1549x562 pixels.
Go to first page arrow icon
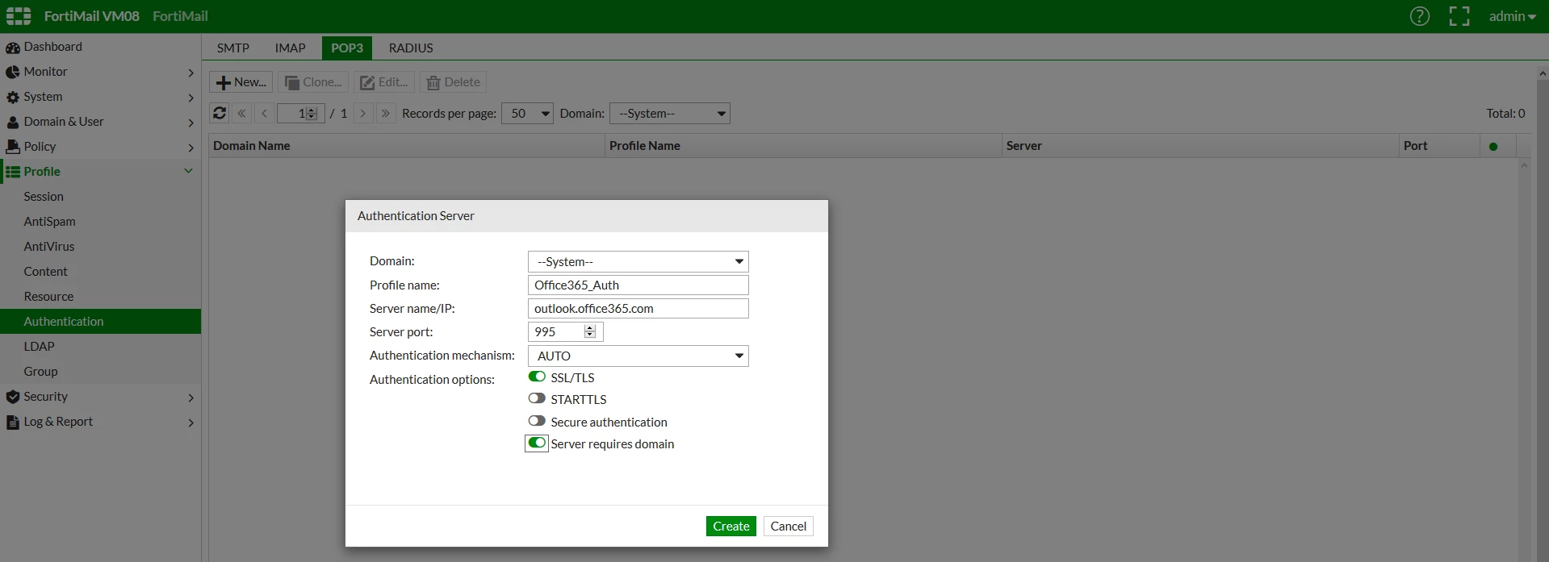point(241,114)
